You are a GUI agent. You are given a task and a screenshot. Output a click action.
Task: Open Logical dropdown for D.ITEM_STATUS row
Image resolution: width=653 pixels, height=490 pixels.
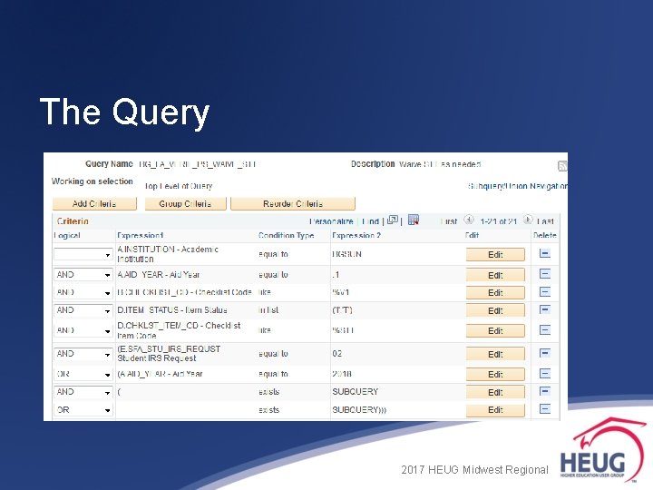coord(83,310)
